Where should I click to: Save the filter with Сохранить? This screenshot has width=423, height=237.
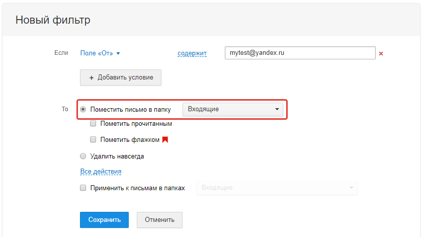tap(104, 220)
